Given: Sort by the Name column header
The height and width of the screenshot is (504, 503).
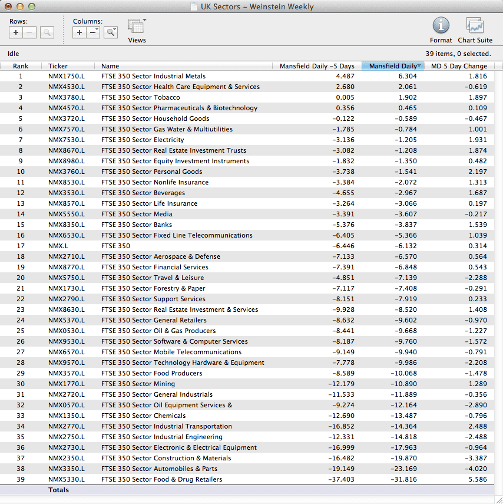Looking at the screenshot, I should (110, 66).
